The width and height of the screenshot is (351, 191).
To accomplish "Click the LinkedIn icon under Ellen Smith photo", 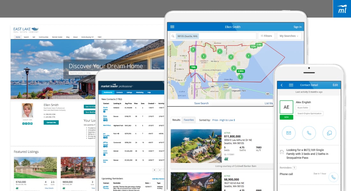I will pyautogui.click(x=29, y=124).
